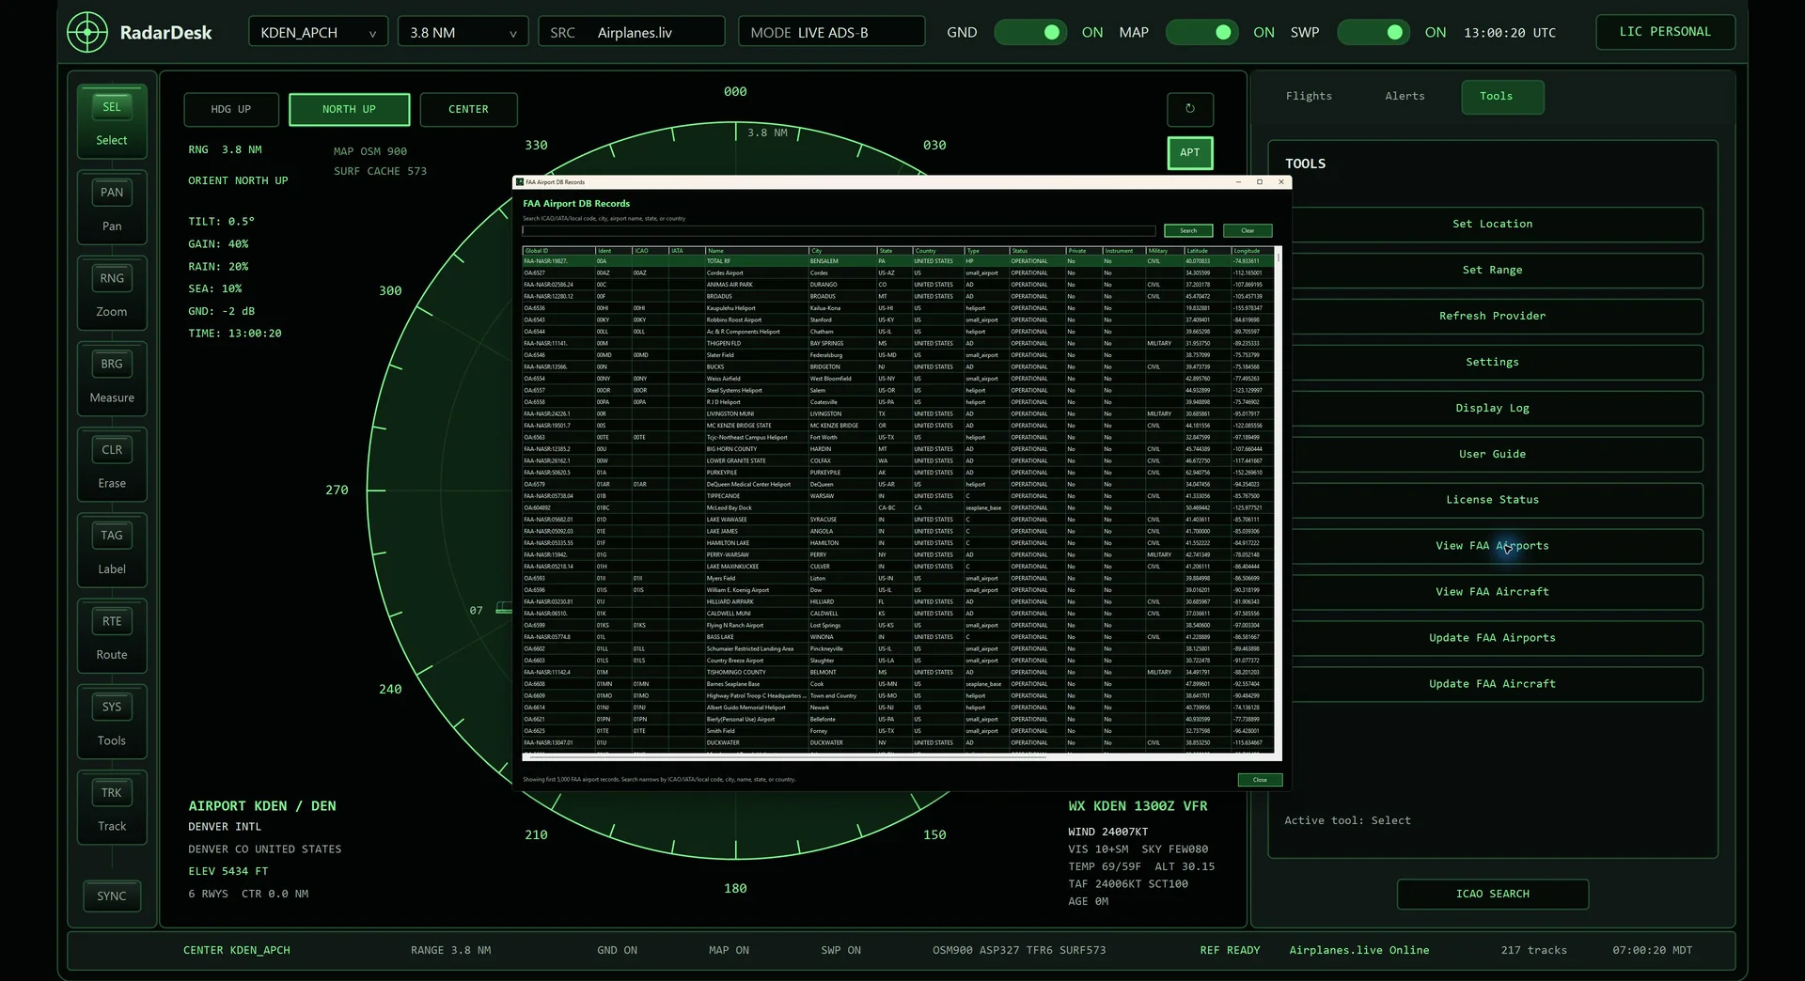
Task: Select the SEL Select tool
Action: [x=112, y=122]
